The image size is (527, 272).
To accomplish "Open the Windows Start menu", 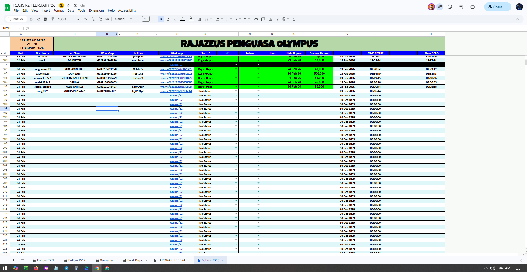I will coord(5,268).
